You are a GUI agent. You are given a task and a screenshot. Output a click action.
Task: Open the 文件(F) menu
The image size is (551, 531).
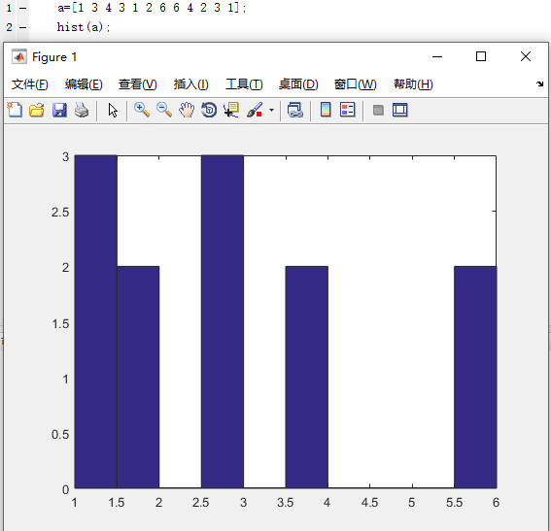click(x=29, y=84)
